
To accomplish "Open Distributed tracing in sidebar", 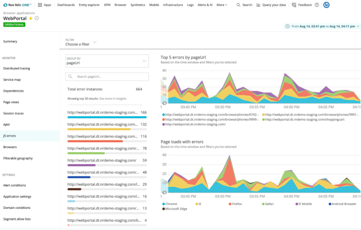I will click(x=17, y=68).
